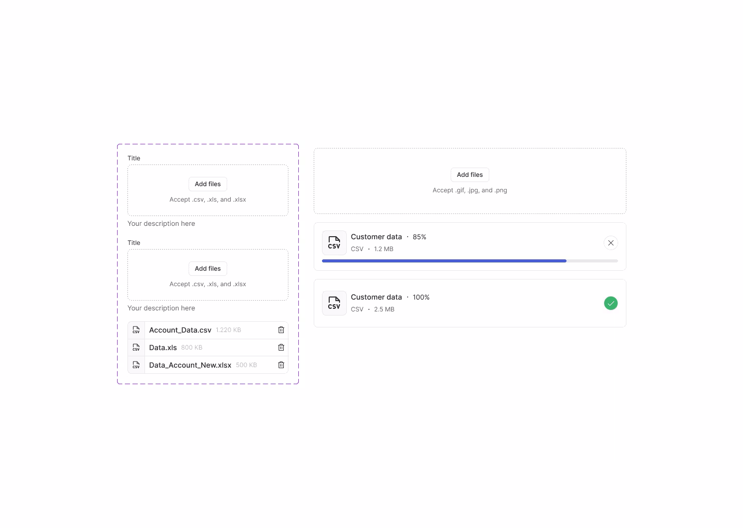Screen dimensions: 743x528
Task: Click Accept .gif, .jpg, and .png text
Action: [470, 190]
